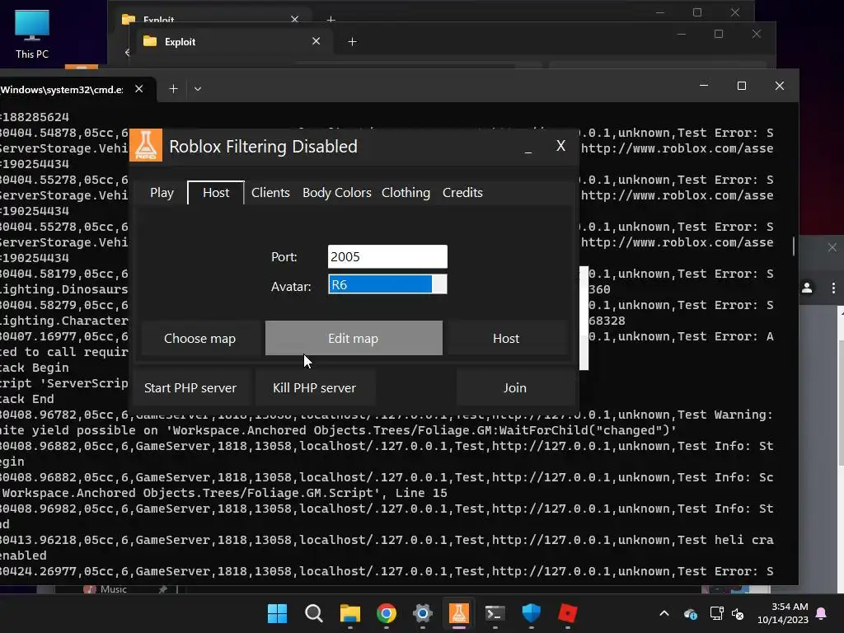Open File Explorer from taskbar
Viewport: 844px width, 633px height.
click(x=349, y=613)
